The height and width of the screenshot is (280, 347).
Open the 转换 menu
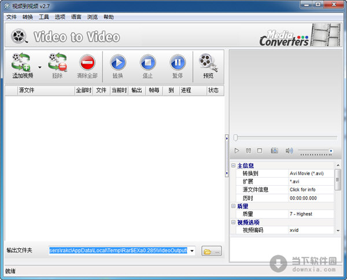pos(28,17)
